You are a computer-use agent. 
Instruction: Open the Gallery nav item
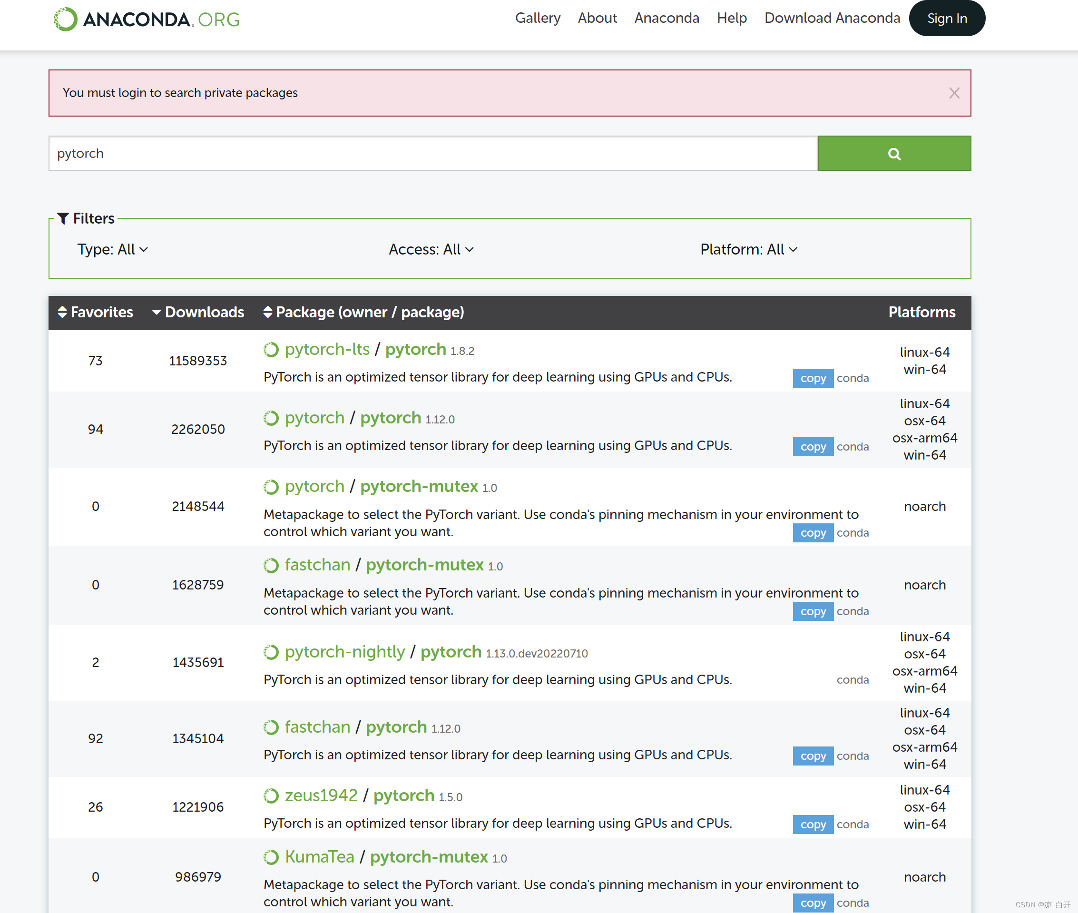538,18
